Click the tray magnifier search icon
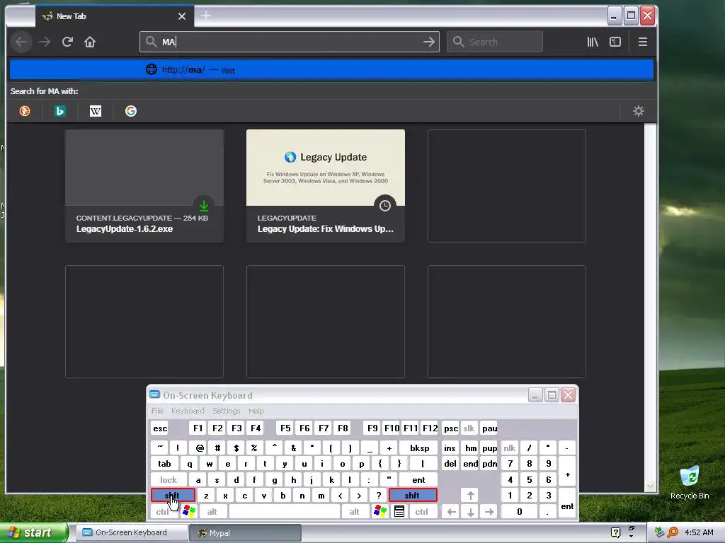Screen dimensions: 725x543 (x=673, y=532)
